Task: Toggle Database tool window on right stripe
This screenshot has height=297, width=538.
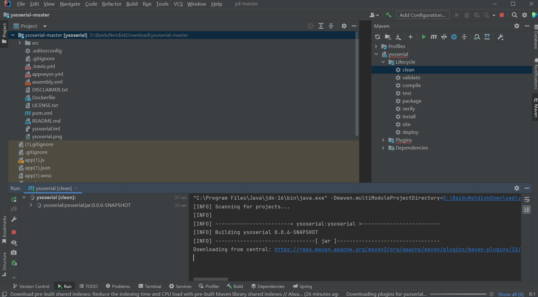Action: click(535, 37)
